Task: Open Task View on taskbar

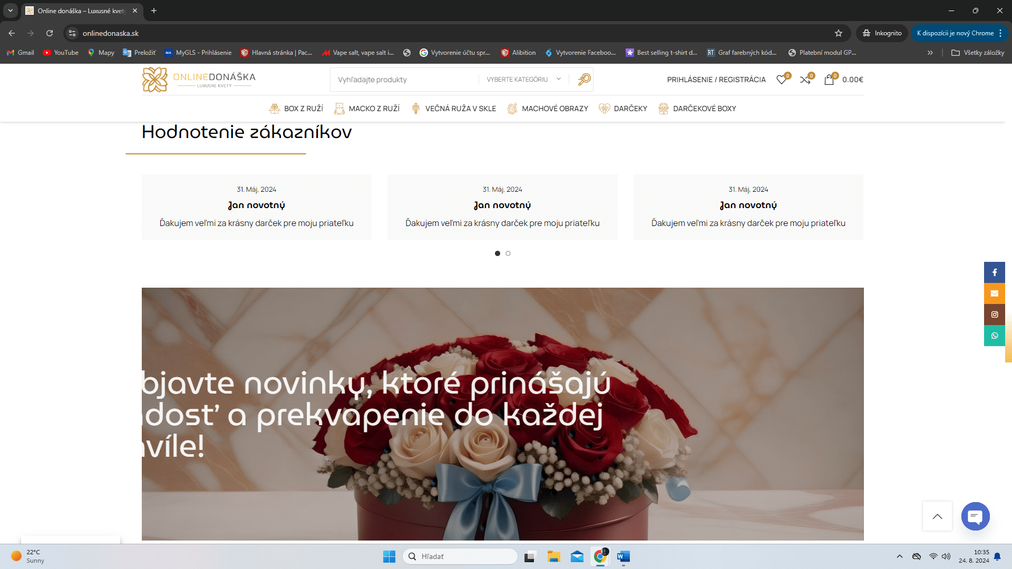Action: [x=530, y=556]
